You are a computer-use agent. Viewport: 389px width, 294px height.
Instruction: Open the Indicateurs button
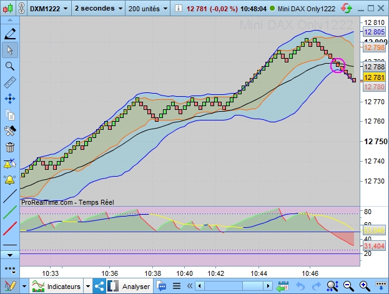click(x=57, y=287)
